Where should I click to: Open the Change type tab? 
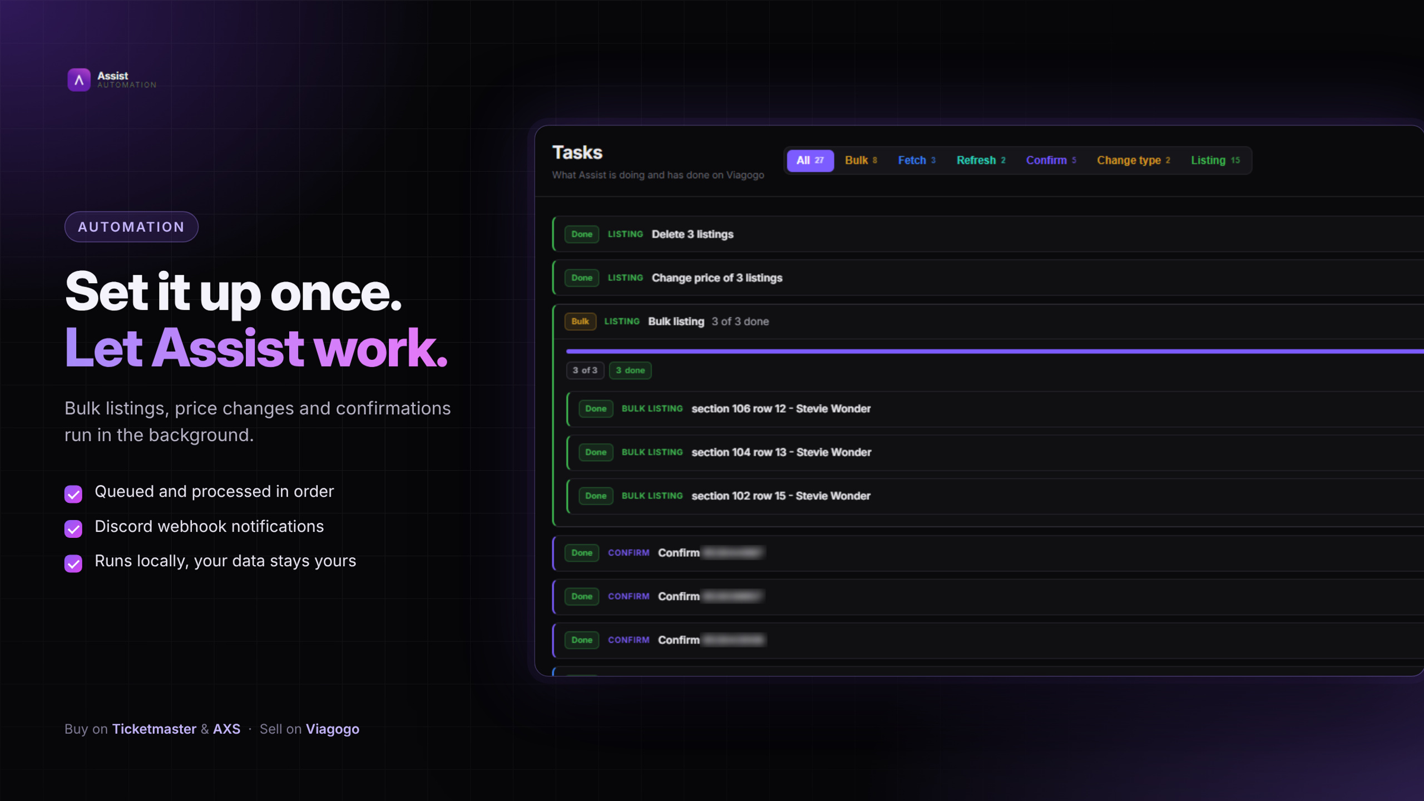(1133, 160)
